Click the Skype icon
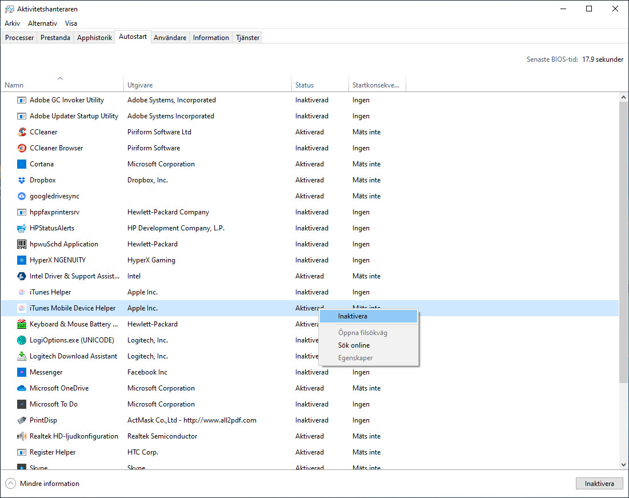This screenshot has width=629, height=498. point(21,467)
